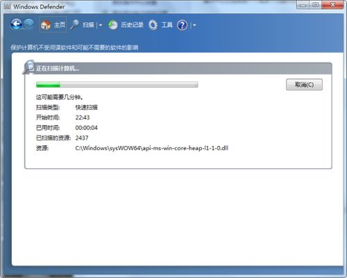The width and height of the screenshot is (347, 278).
Task: Go back with the blue back arrow
Action: pyautogui.click(x=16, y=24)
